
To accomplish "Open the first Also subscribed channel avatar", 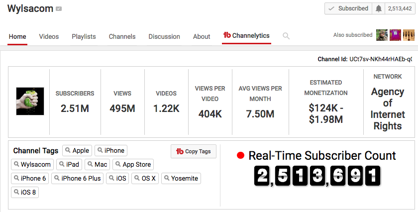I will [x=382, y=35].
